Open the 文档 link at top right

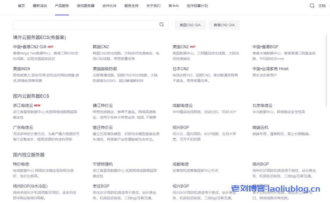322,6
